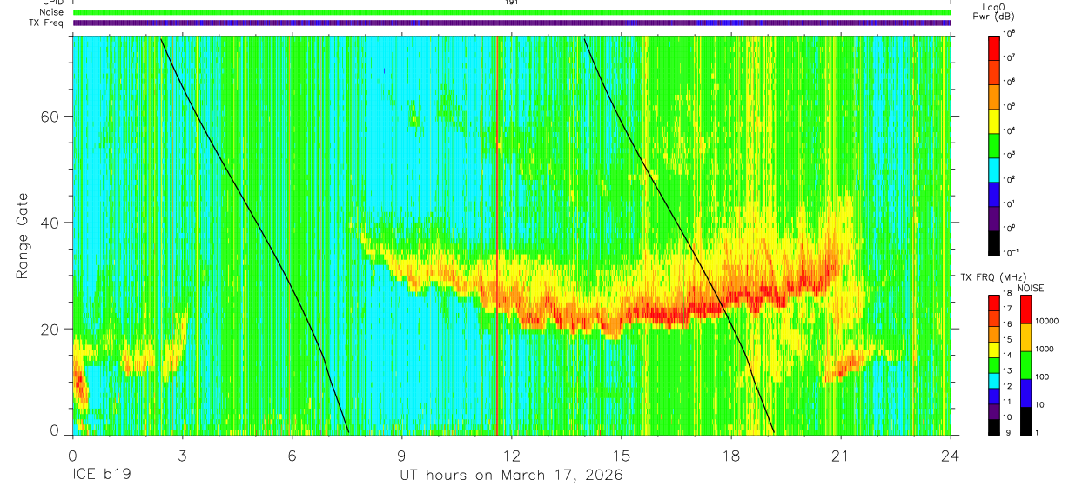The image size is (1069, 493).
Task: Click the 1000 label on NOISE colorbar
Action: pos(1043,349)
